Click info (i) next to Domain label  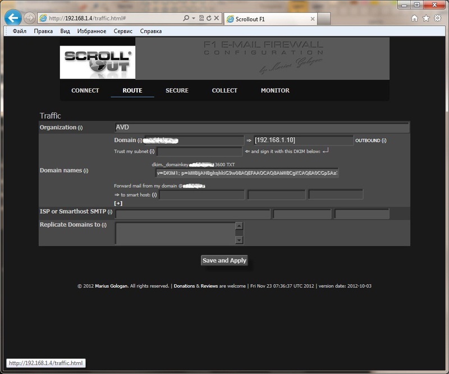point(140,140)
